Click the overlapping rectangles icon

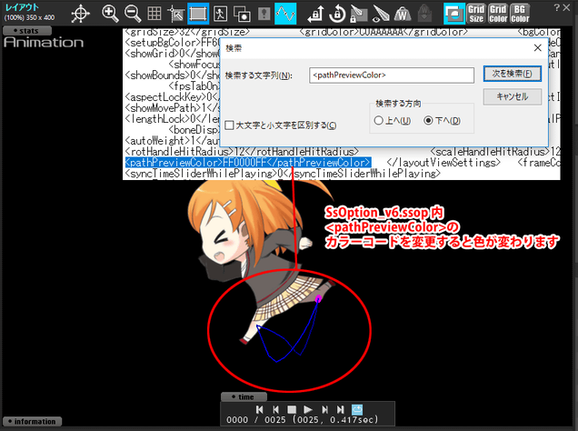[x=242, y=14]
